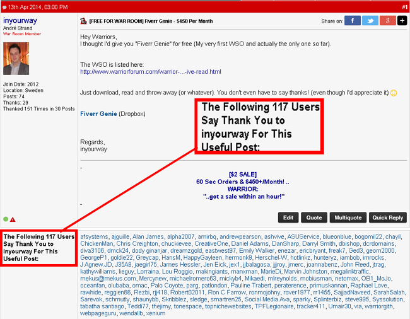Open thanker profile Chris Creighton
Image resolution: width=410 pixels, height=319 pixels.
click(137, 244)
